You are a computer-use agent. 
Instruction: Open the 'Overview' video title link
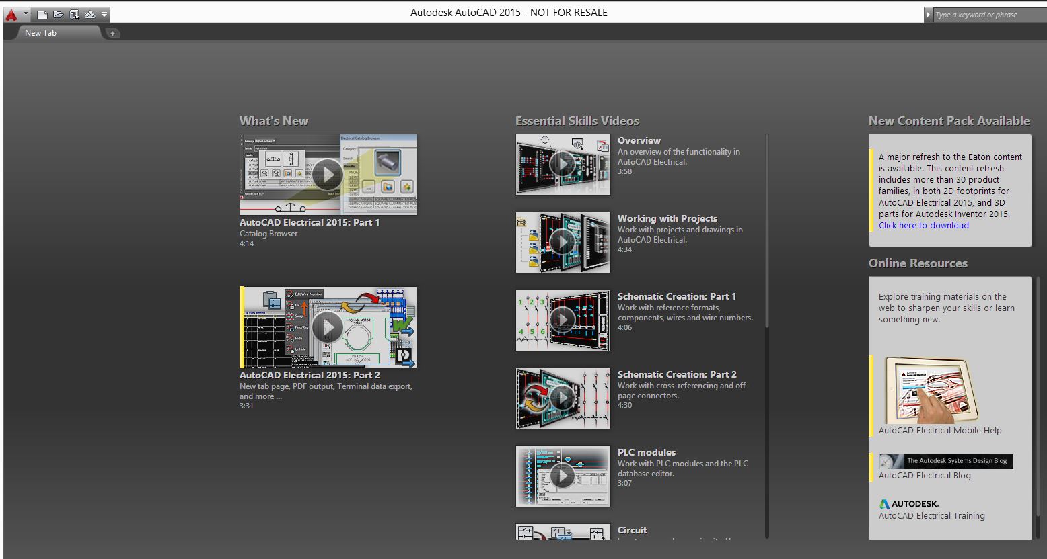click(x=639, y=140)
